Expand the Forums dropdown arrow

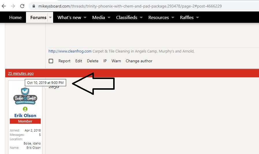[x=51, y=18]
